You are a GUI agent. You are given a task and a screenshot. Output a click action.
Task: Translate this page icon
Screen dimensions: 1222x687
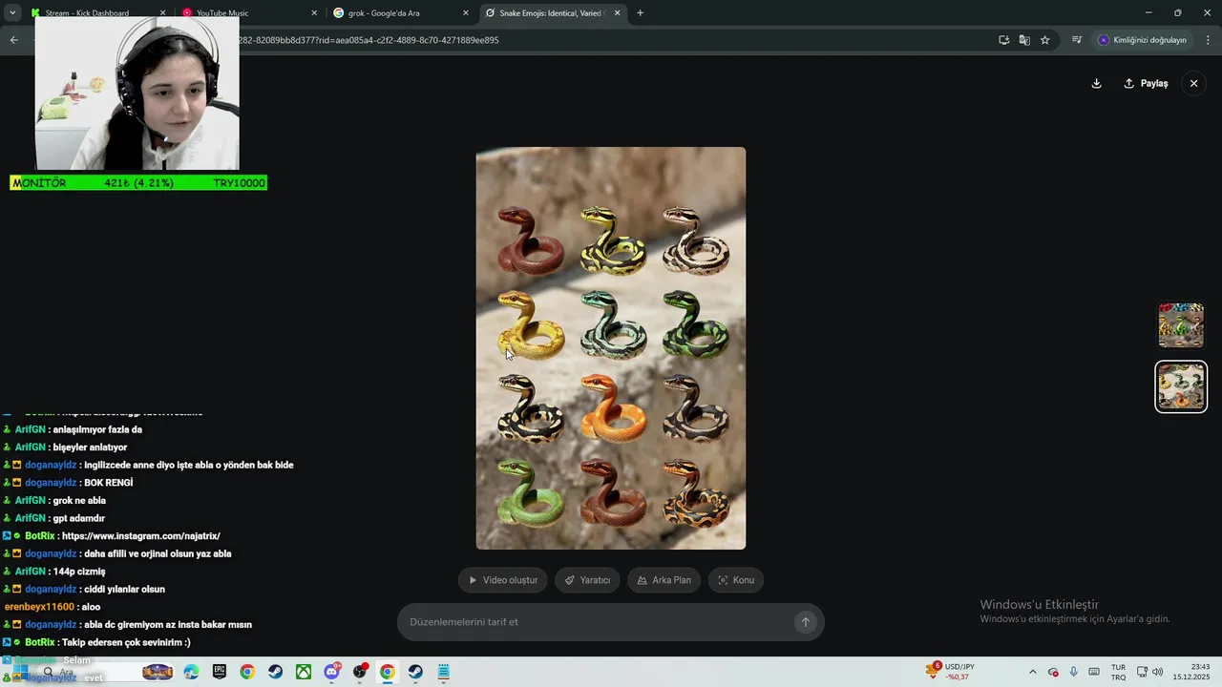(1024, 40)
